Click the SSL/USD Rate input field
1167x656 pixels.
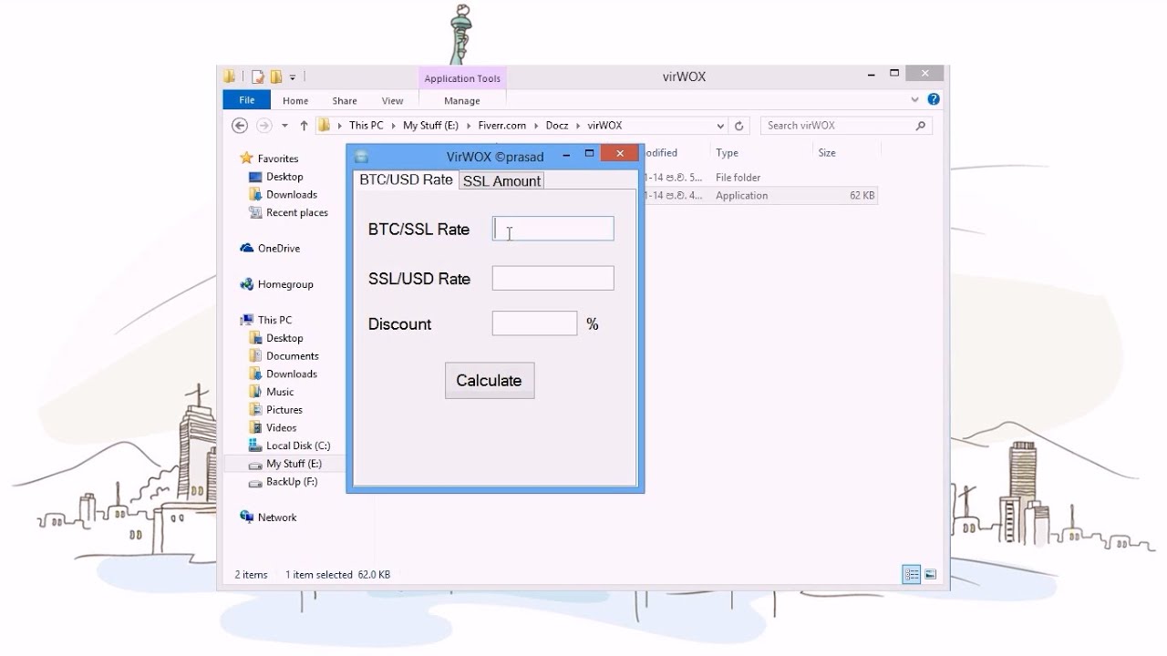[x=553, y=278]
